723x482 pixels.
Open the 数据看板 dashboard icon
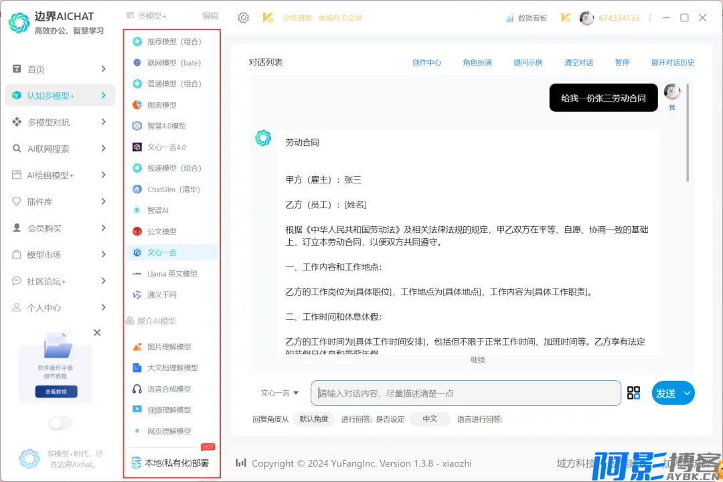point(509,18)
